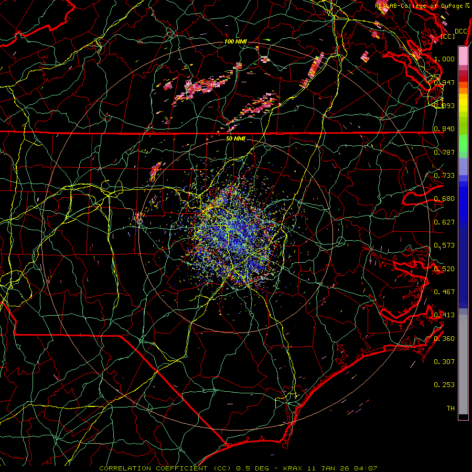Select the 0.840 scale value
The width and height of the screenshot is (472, 472).
click(x=444, y=129)
